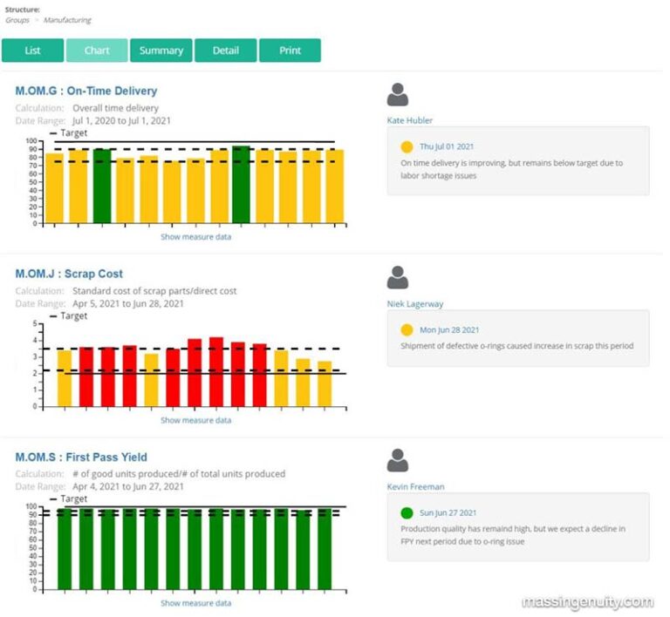Click the labor shortage comment text
The image size is (670, 617).
[x=512, y=169]
